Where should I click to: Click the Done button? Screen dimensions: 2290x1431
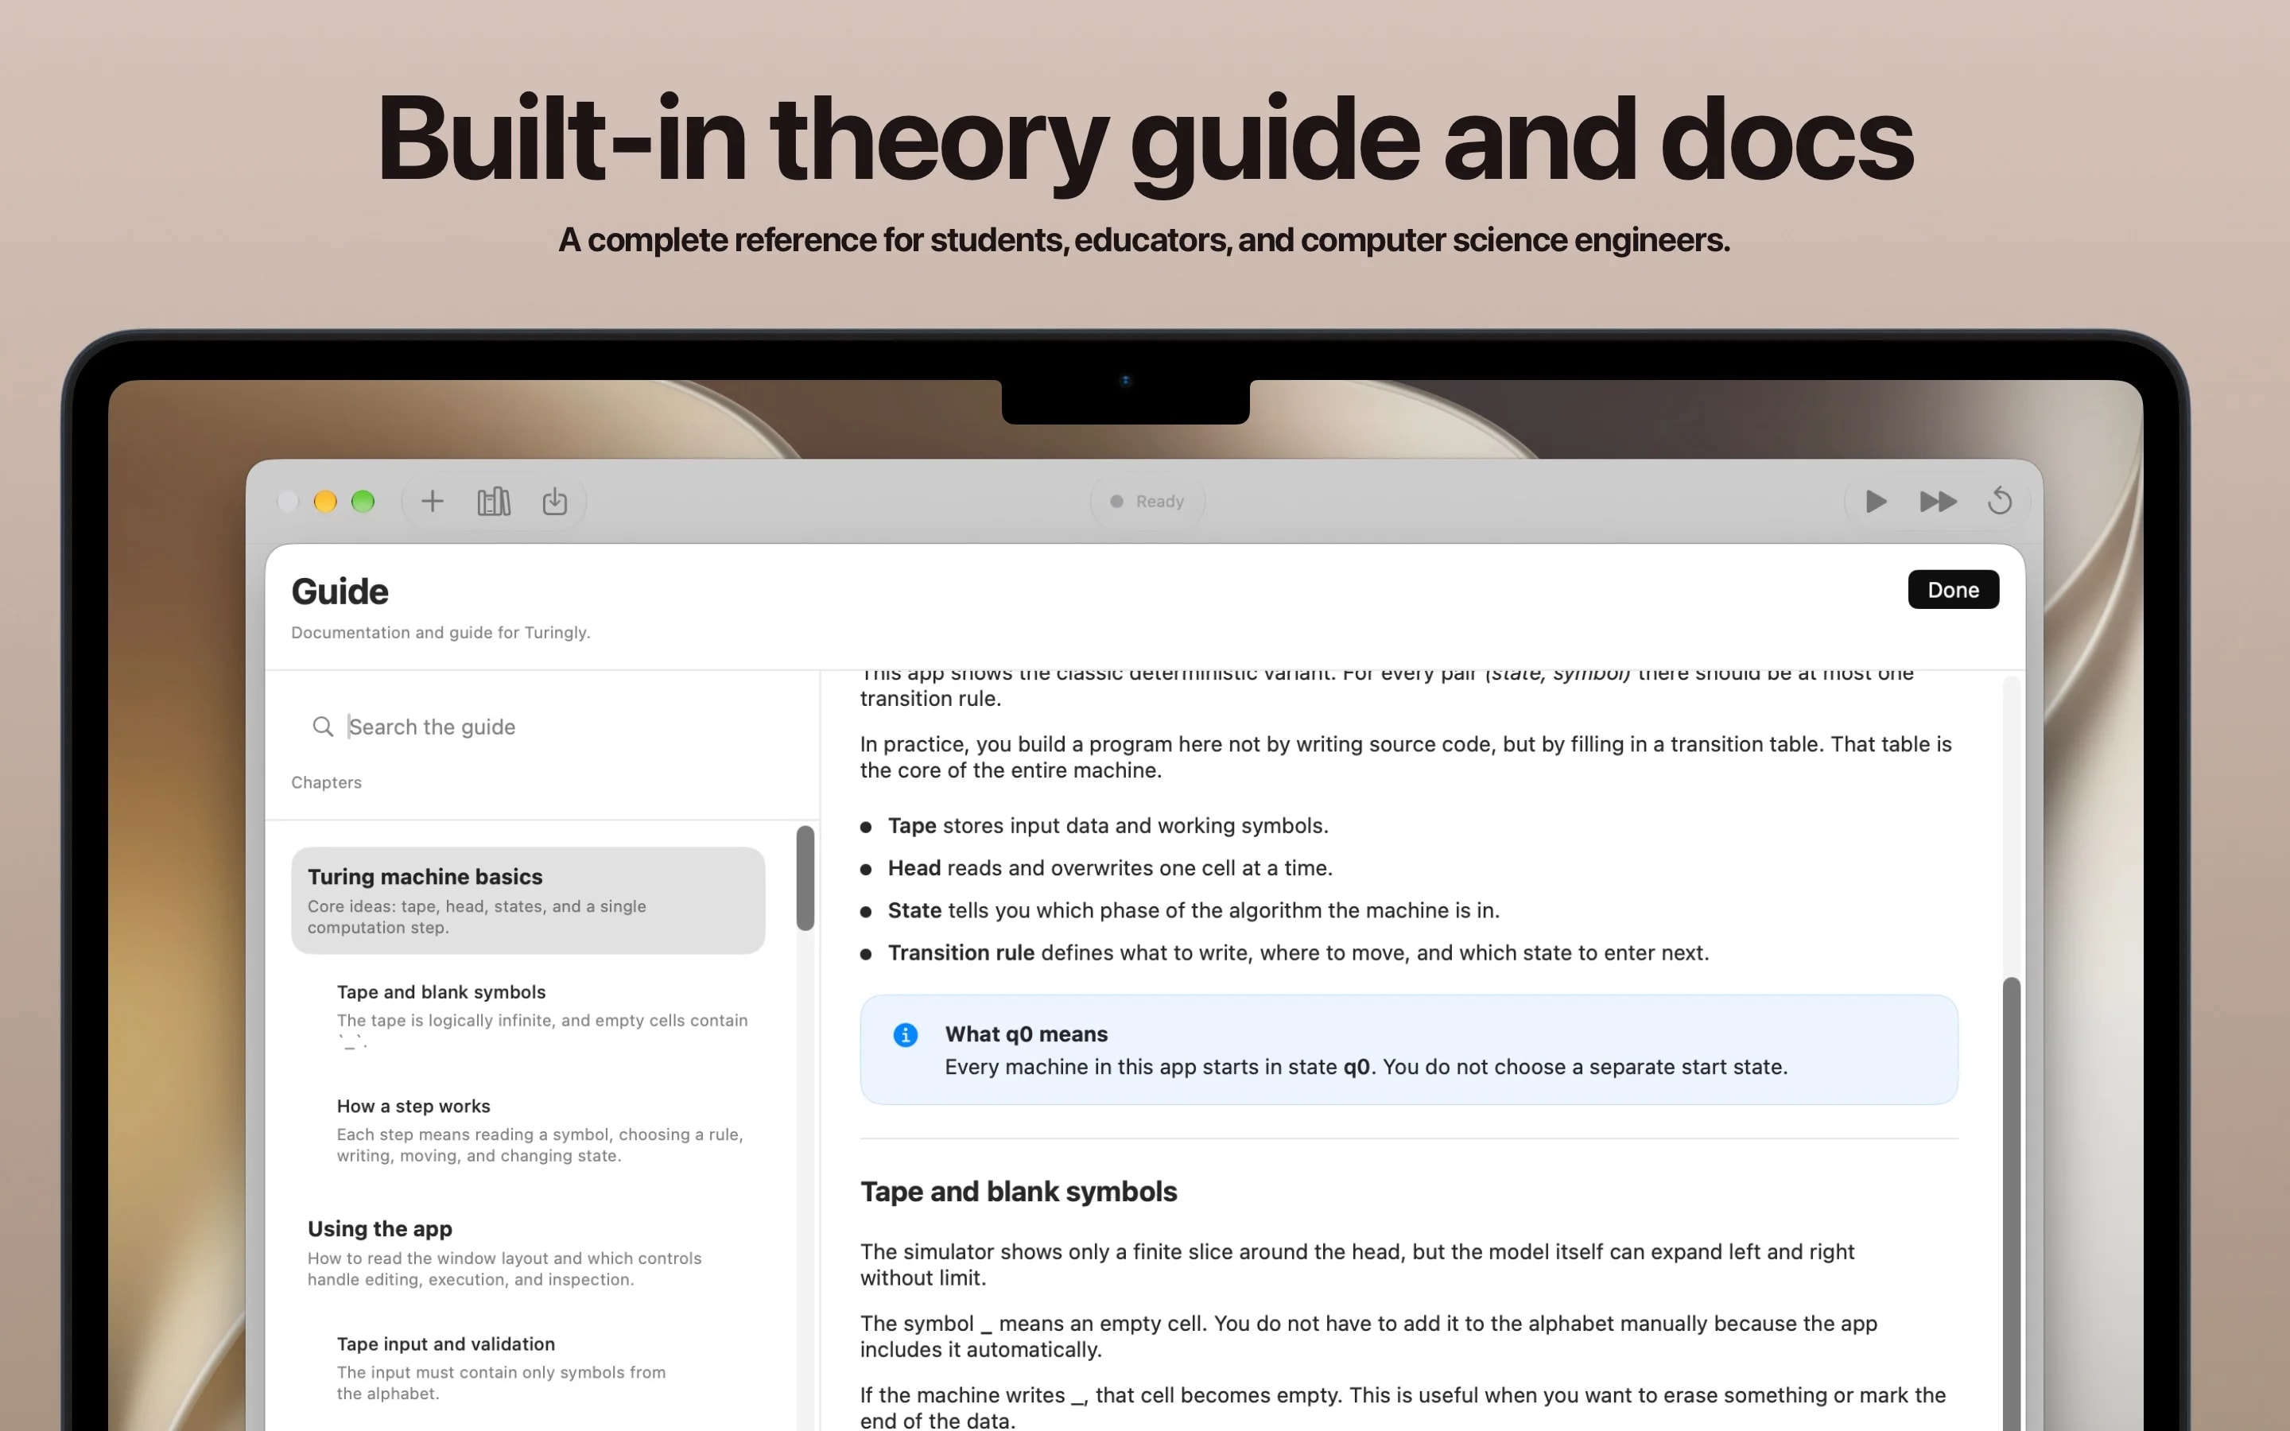point(1953,590)
